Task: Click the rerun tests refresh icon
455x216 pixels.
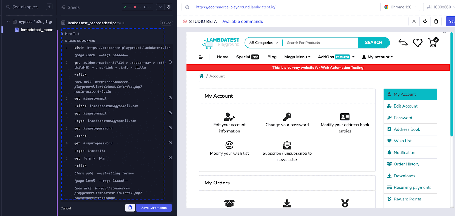Action: click(x=169, y=7)
